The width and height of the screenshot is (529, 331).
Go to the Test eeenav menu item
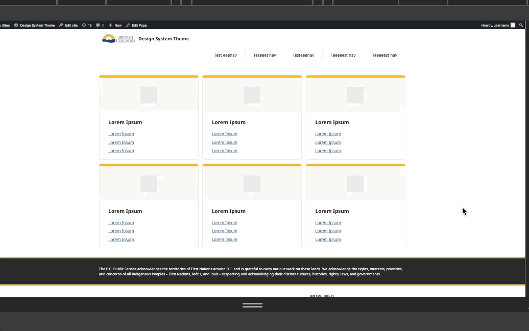[x=225, y=55]
